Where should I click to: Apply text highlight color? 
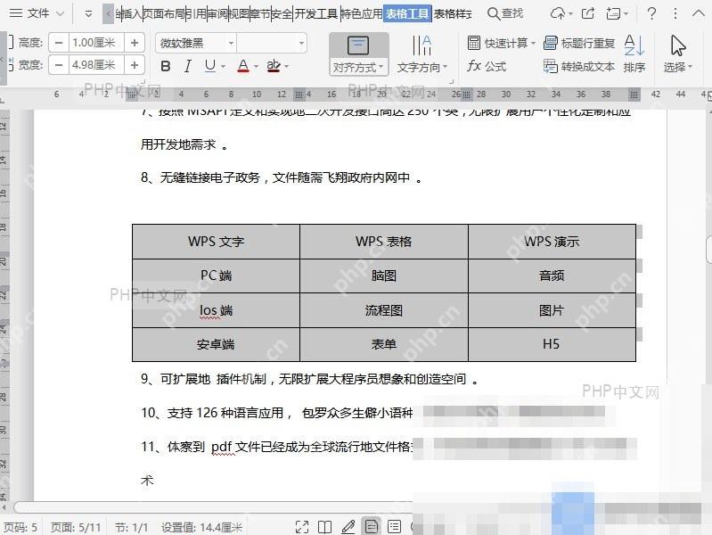pyautogui.click(x=274, y=66)
